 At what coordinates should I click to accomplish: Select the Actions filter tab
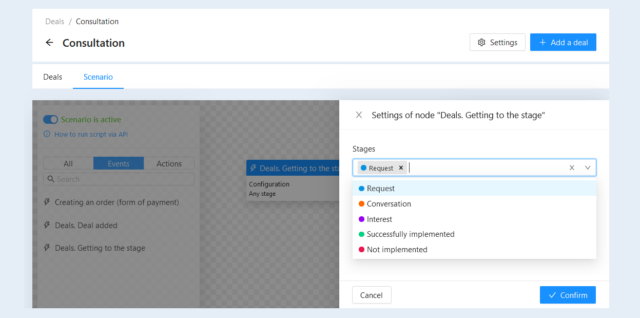(169, 163)
